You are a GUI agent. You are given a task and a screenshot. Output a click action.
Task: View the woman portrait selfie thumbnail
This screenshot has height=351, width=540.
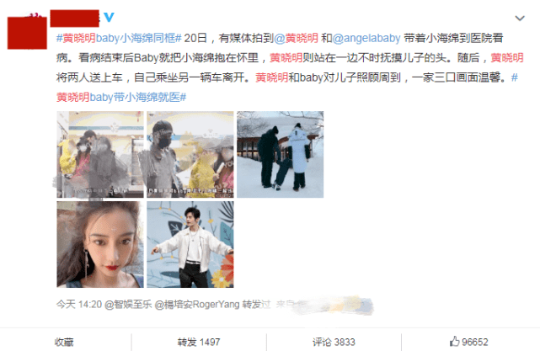click(100, 244)
